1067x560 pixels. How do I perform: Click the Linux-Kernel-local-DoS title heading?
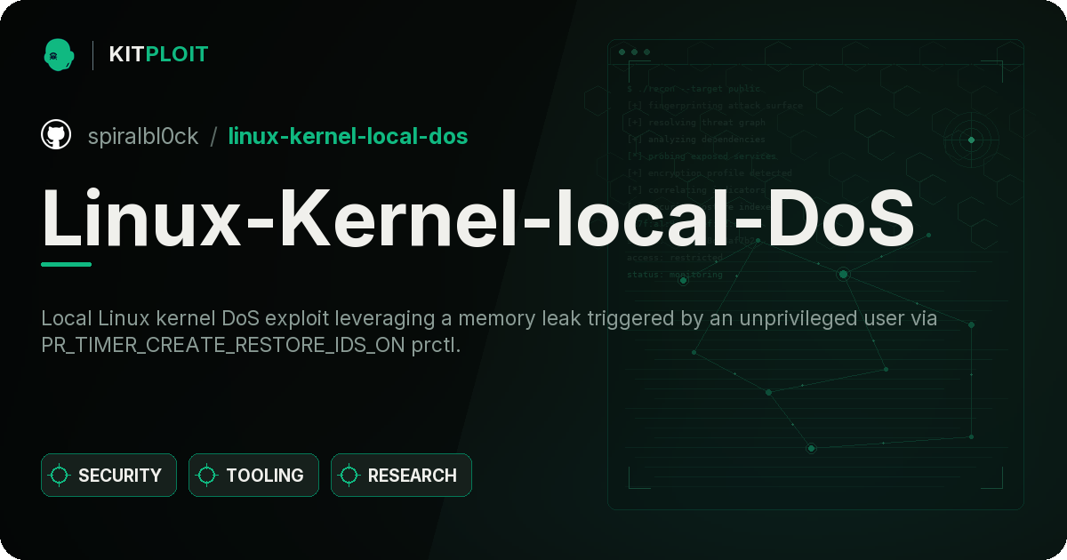tap(478, 216)
